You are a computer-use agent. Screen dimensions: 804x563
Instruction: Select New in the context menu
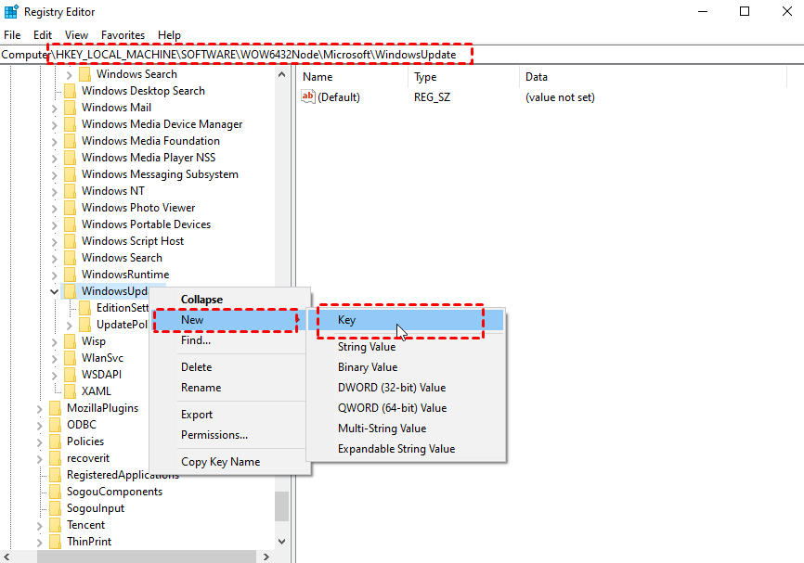[229, 320]
